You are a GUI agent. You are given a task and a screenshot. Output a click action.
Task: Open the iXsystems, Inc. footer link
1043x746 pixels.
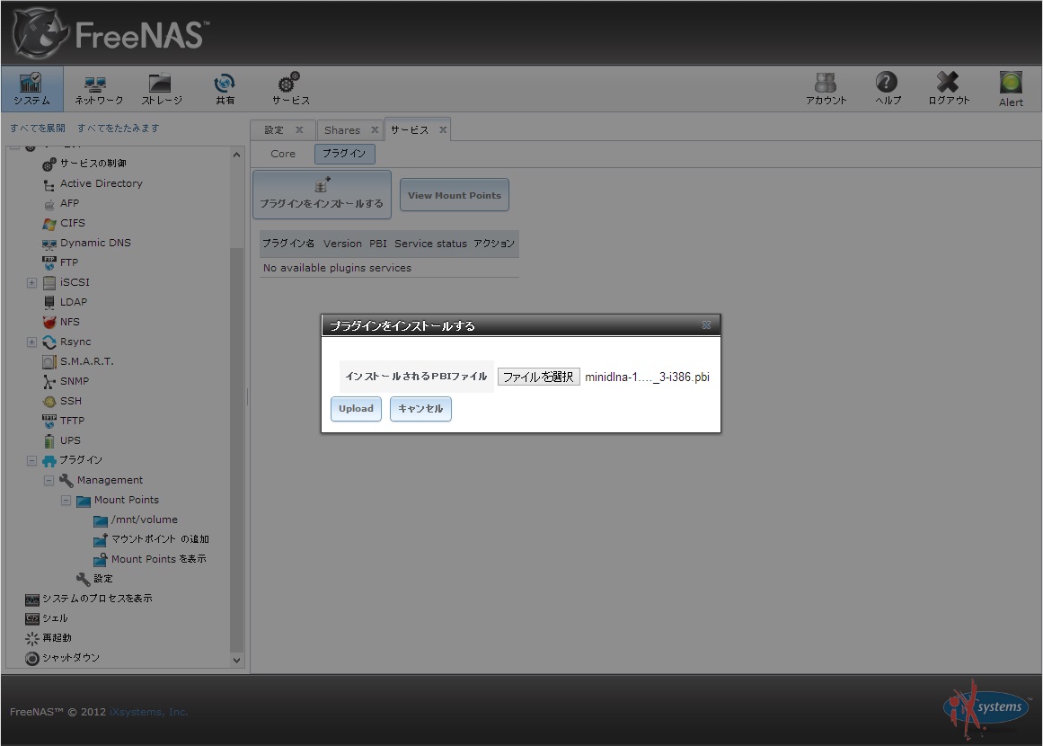[x=149, y=711]
